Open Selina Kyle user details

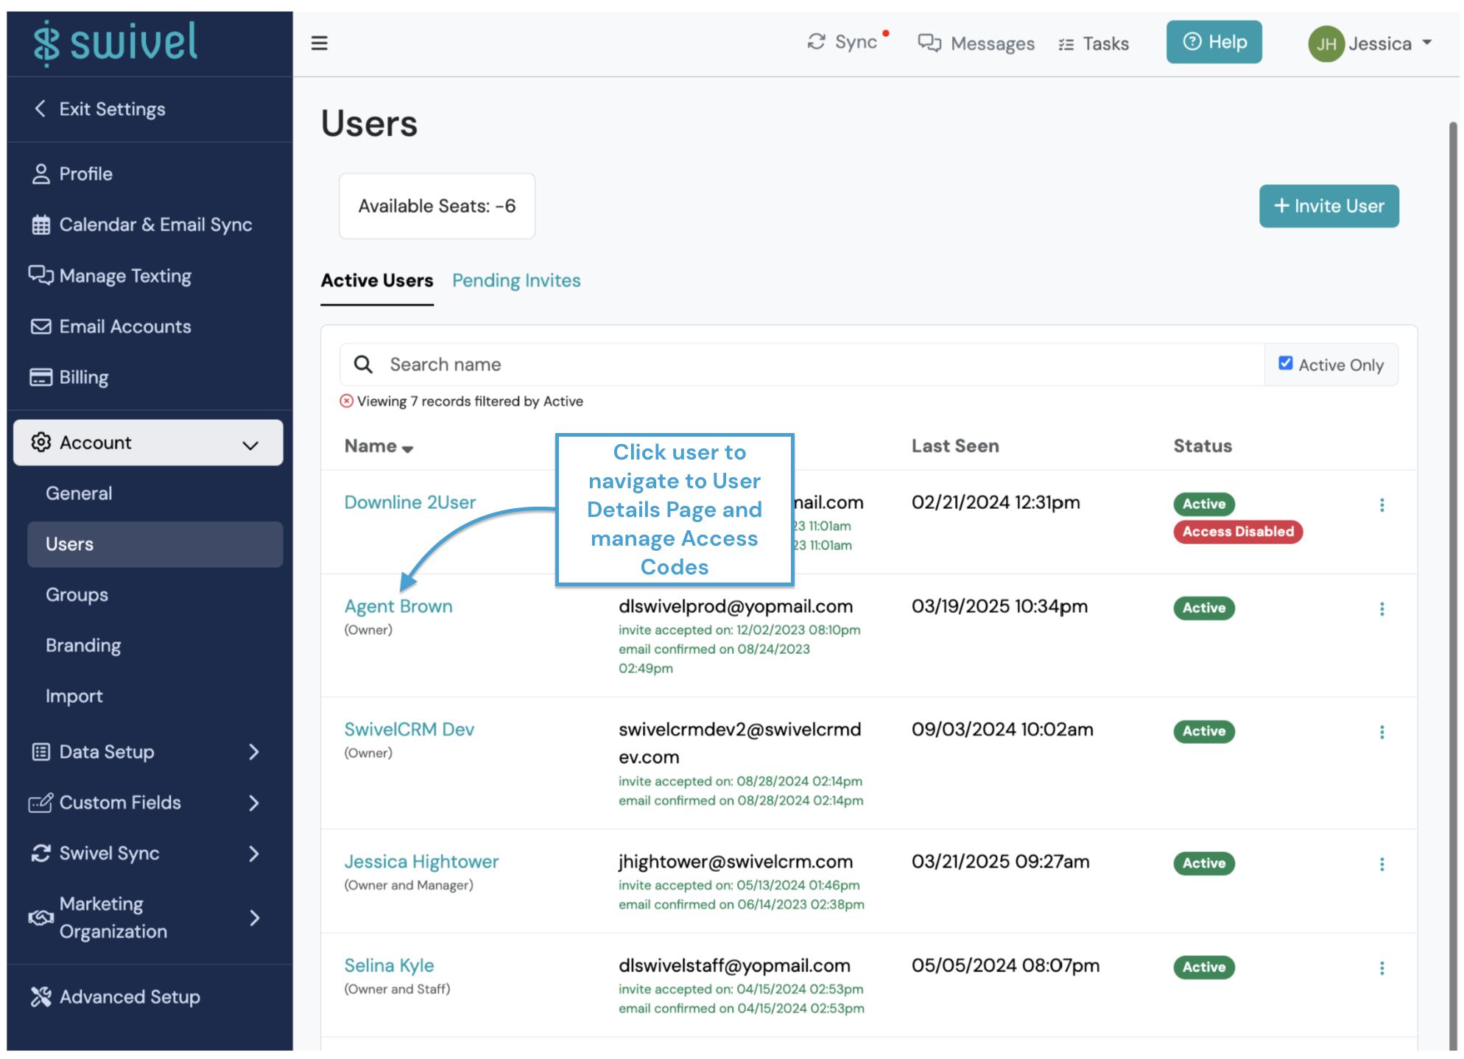[389, 965]
